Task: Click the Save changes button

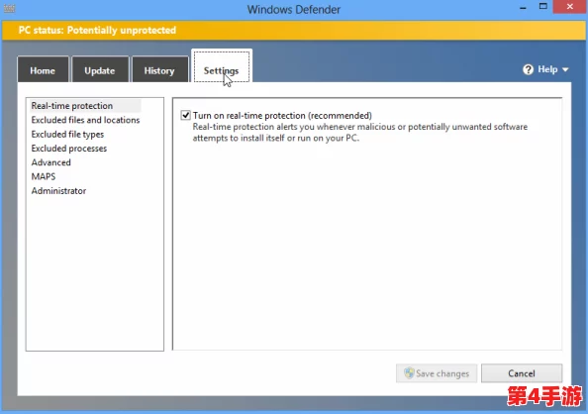Action: [x=437, y=373]
